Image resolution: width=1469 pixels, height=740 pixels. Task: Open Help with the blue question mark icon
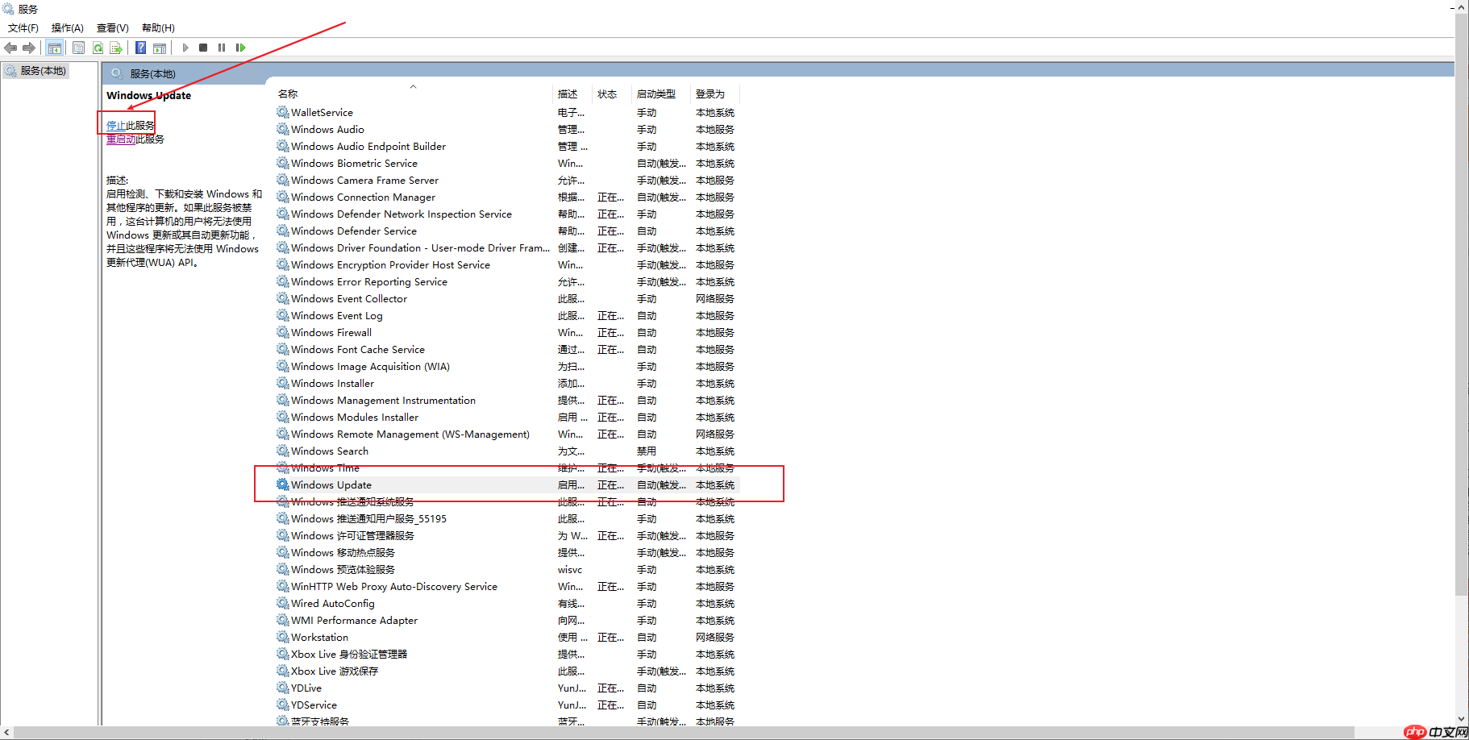tap(140, 48)
